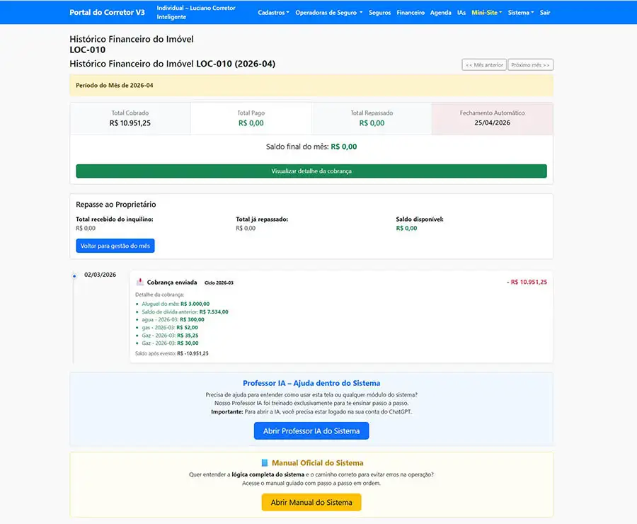
Task: Launch Abrir Professor IA do Sistema
Action: [311, 431]
